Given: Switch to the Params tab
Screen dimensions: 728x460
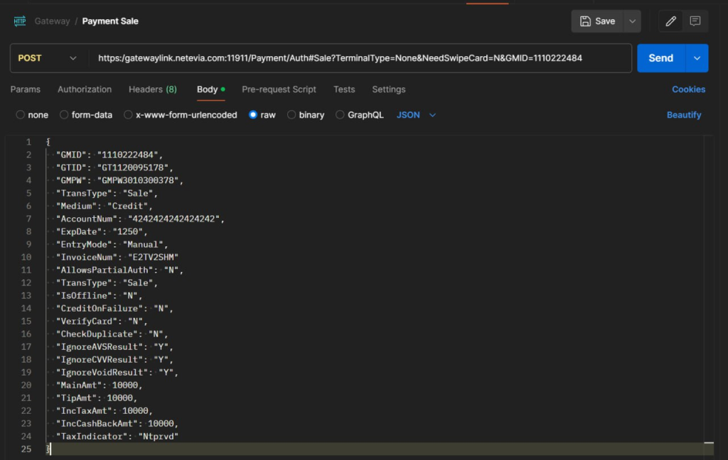Looking at the screenshot, I should pyautogui.click(x=26, y=89).
